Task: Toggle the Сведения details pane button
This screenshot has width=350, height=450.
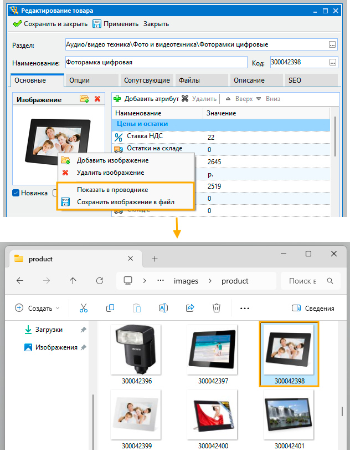Action: point(313,308)
